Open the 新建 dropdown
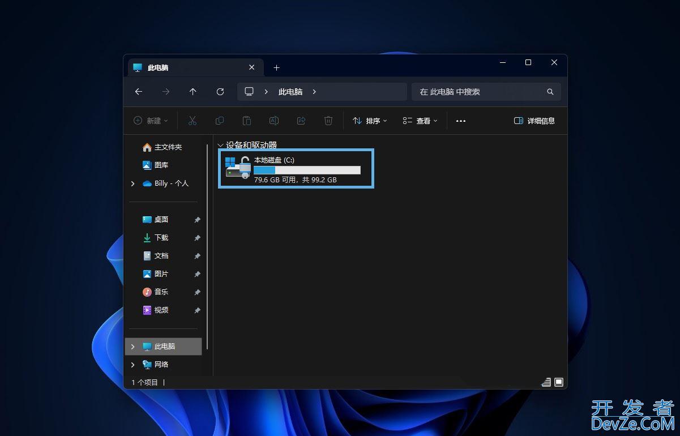 (x=151, y=121)
